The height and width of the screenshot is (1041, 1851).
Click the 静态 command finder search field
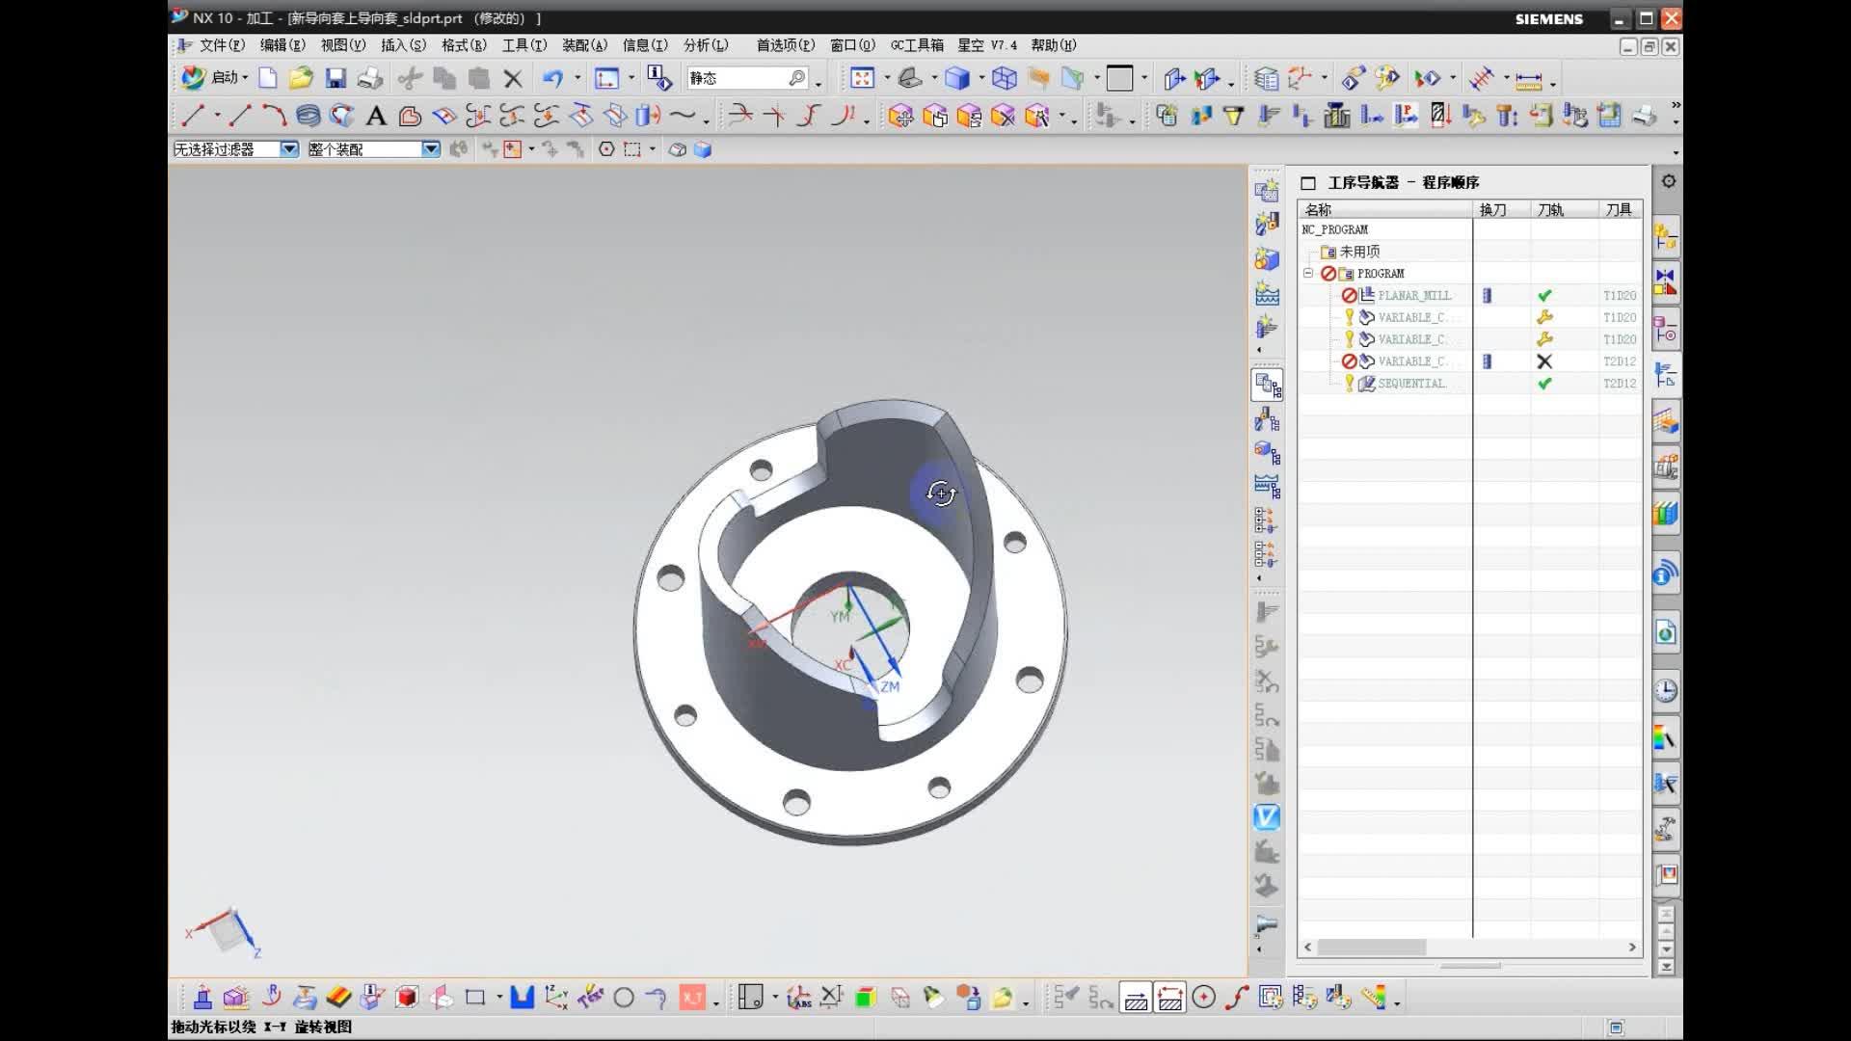(748, 78)
